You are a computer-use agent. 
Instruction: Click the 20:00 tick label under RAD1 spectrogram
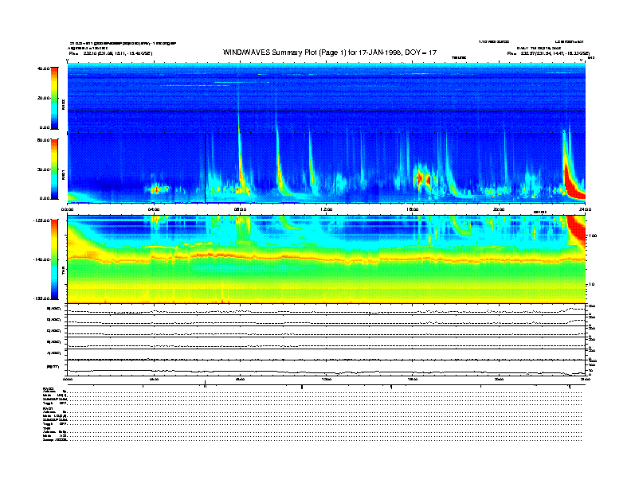click(x=499, y=209)
